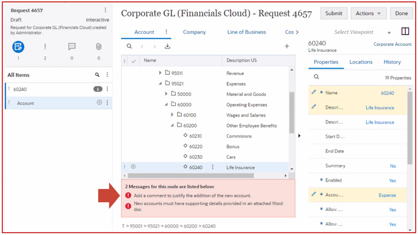This screenshot has height=235, width=418.
Task: Click the Expense account type value
Action: point(387,195)
